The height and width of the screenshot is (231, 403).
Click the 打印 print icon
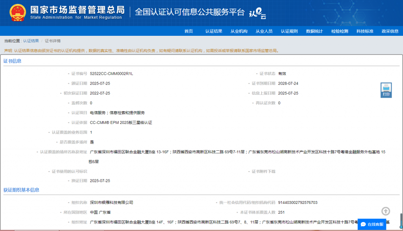[386, 90]
